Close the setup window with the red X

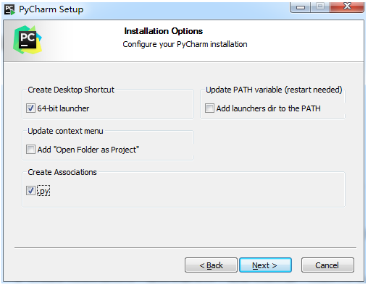coord(347,7)
